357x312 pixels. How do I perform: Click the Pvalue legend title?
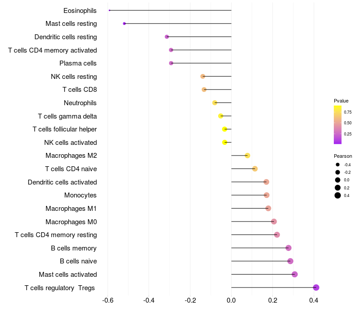(341, 101)
